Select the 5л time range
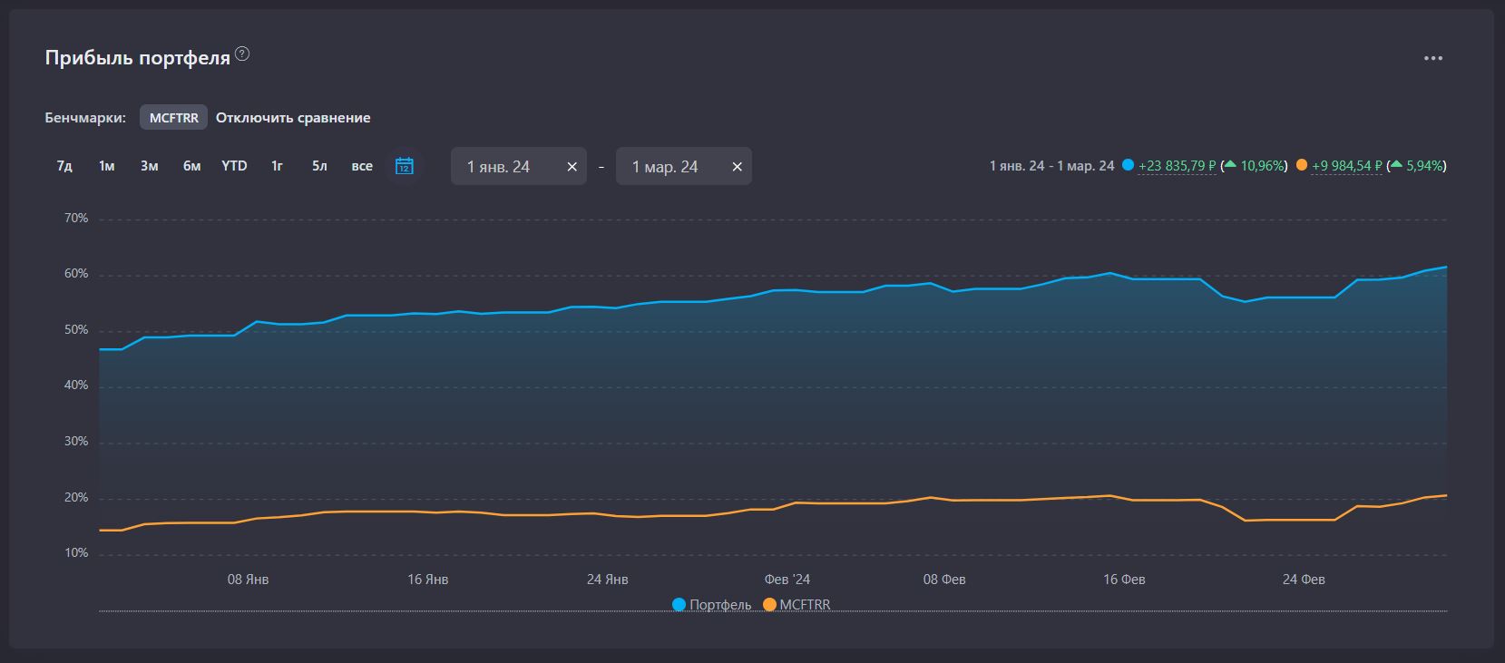Viewport: 1505px width, 663px height. tap(319, 166)
